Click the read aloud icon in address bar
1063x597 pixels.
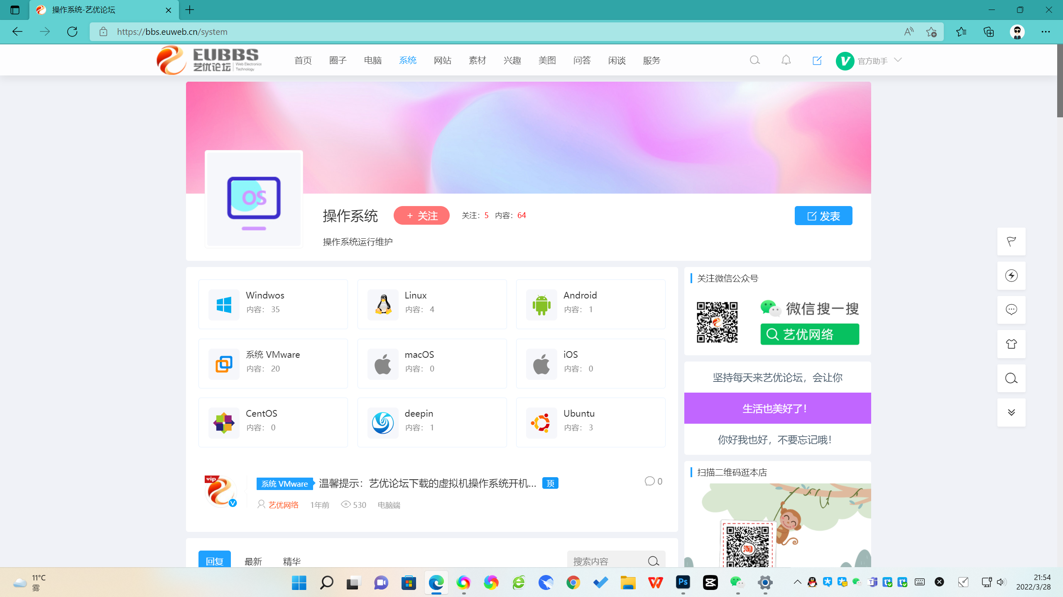(x=909, y=32)
